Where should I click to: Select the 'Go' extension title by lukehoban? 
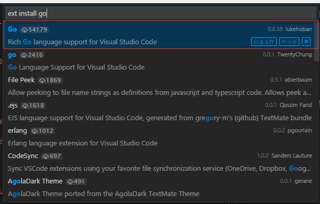[12, 30]
